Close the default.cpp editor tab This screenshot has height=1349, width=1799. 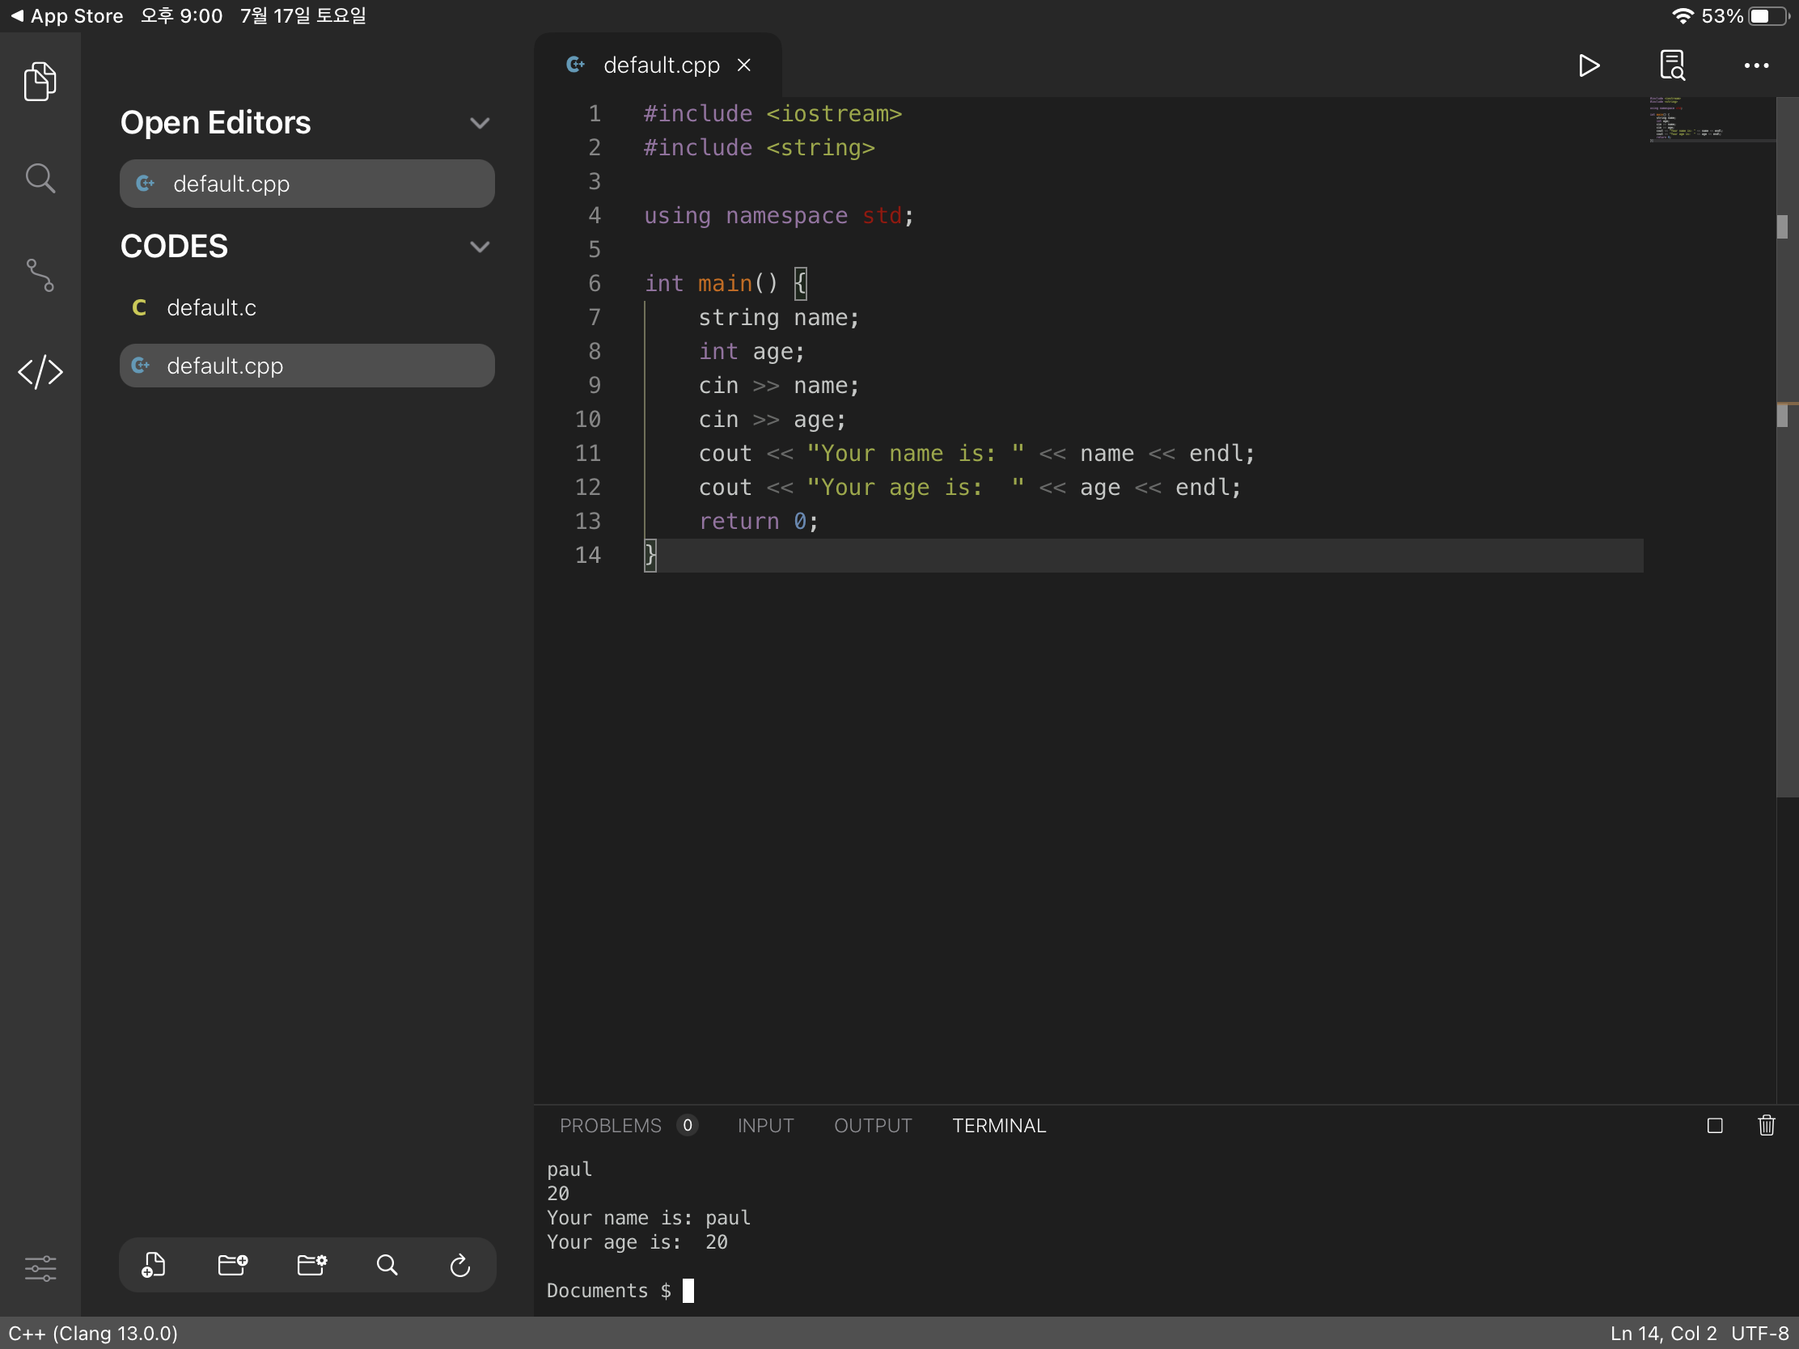point(744,65)
